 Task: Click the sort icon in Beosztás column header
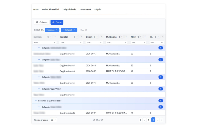click(74, 37)
